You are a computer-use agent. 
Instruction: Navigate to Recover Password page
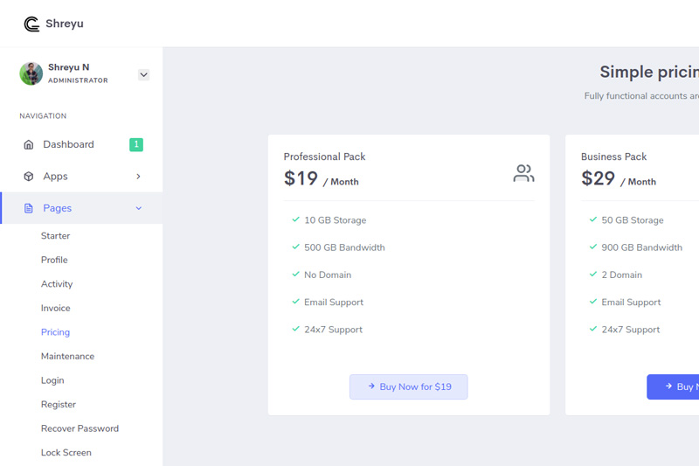(x=80, y=428)
